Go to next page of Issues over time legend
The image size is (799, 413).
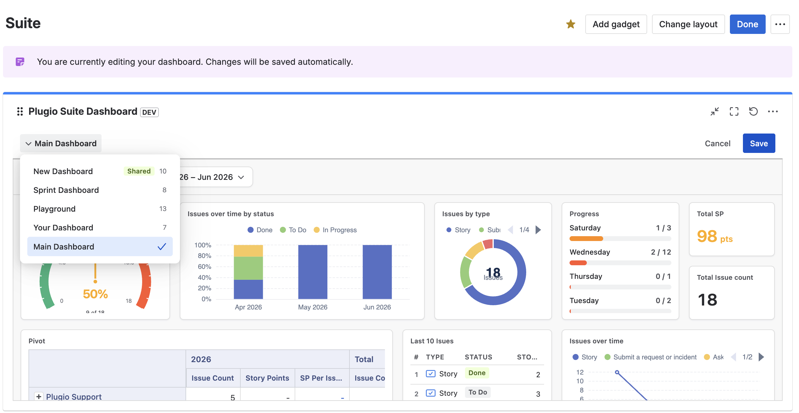tap(761, 357)
